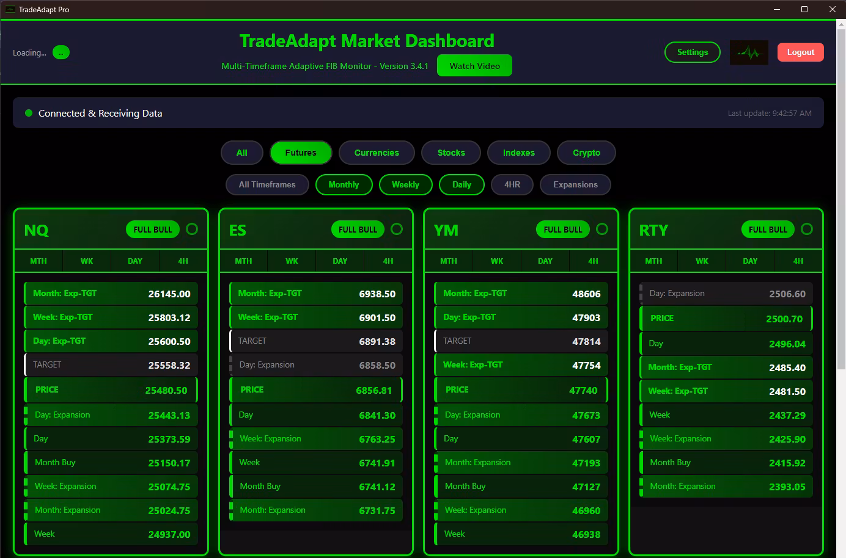This screenshot has height=558, width=846.
Task: Toggle the circle indicator on RTY card
Action: click(807, 229)
